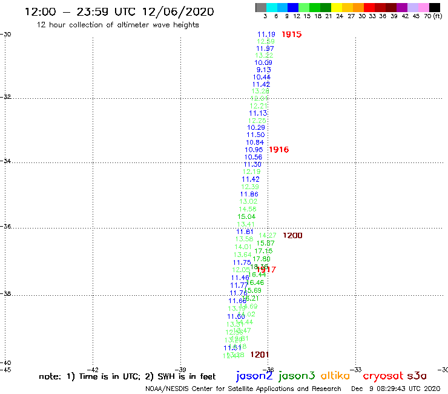The width and height of the screenshot is (448, 394).
Task: Click the wave height value 13.22
Action: click(265, 55)
